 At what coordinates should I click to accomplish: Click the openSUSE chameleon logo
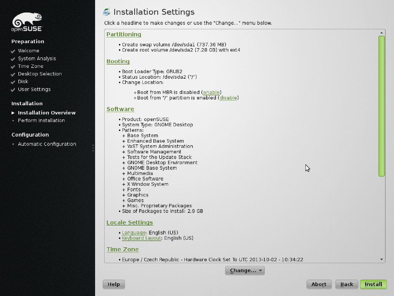pyautogui.click(x=27, y=22)
